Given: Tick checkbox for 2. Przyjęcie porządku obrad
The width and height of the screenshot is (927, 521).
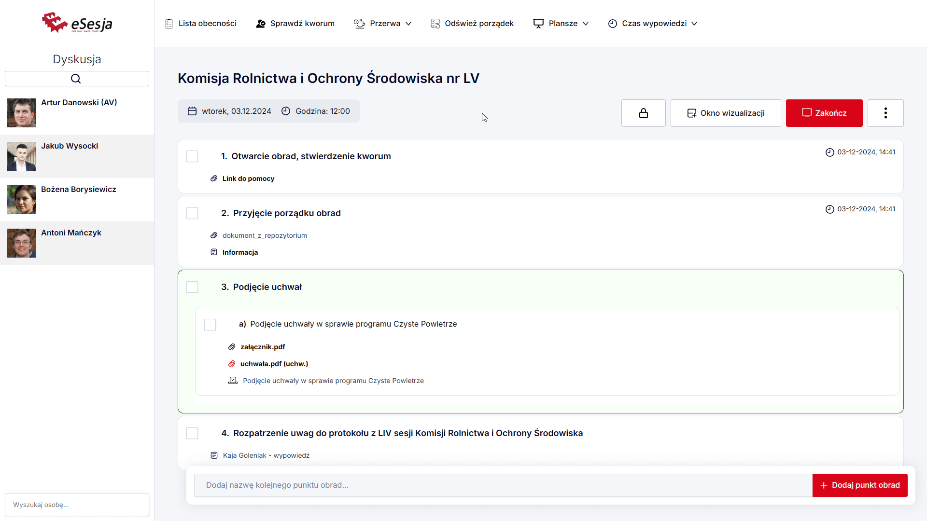Looking at the screenshot, I should tap(192, 213).
